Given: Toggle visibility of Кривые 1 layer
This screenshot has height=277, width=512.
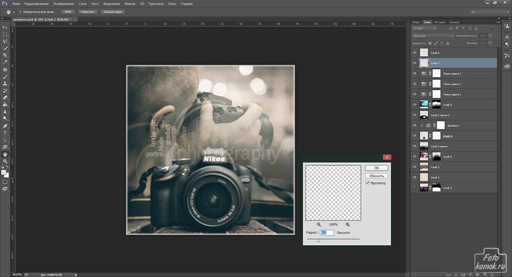Looking at the screenshot, I should pos(414,125).
